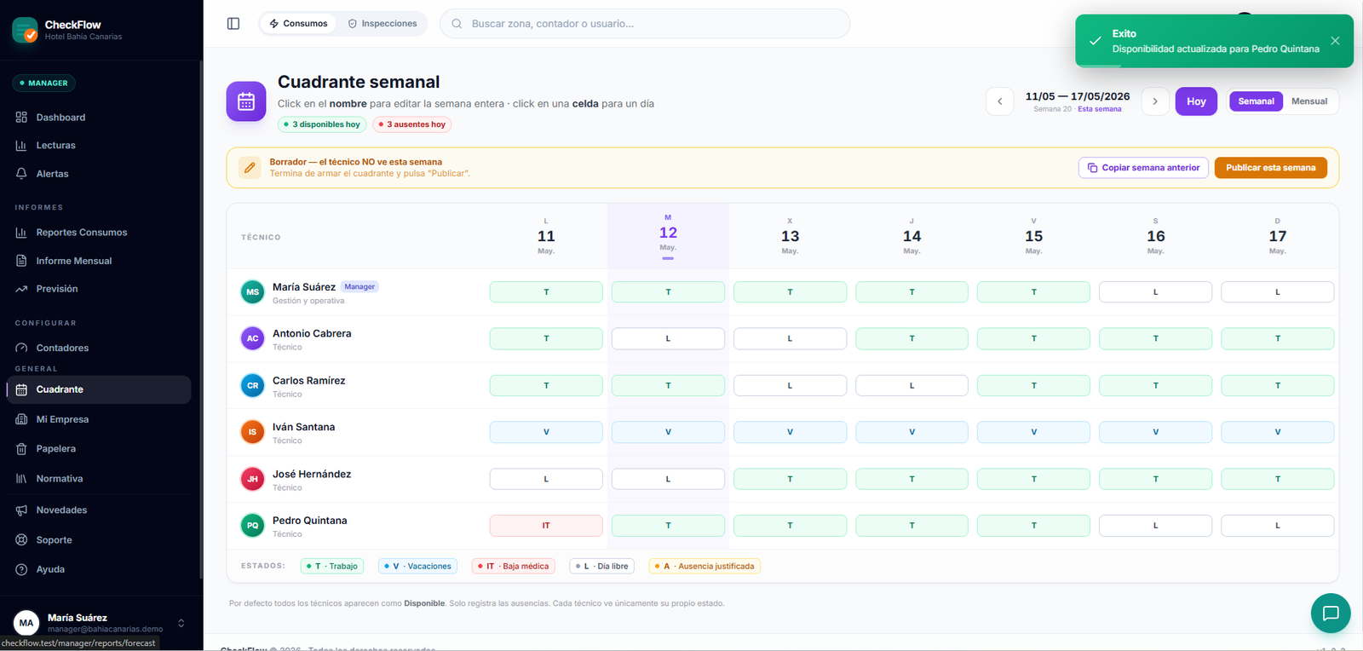The height and width of the screenshot is (651, 1363).
Task: Click the JH avatar for José Hernández
Action: click(253, 479)
